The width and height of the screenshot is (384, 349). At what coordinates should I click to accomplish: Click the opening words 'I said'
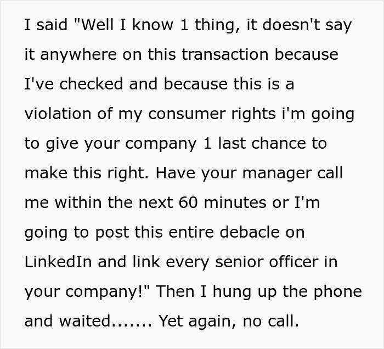click(x=46, y=25)
